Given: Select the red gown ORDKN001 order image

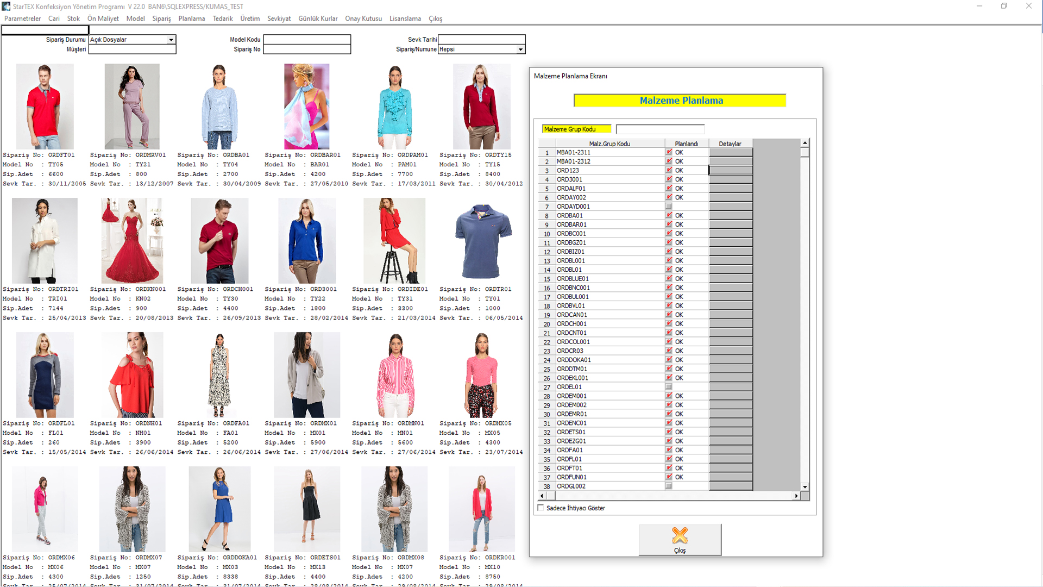Looking at the screenshot, I should (x=132, y=241).
